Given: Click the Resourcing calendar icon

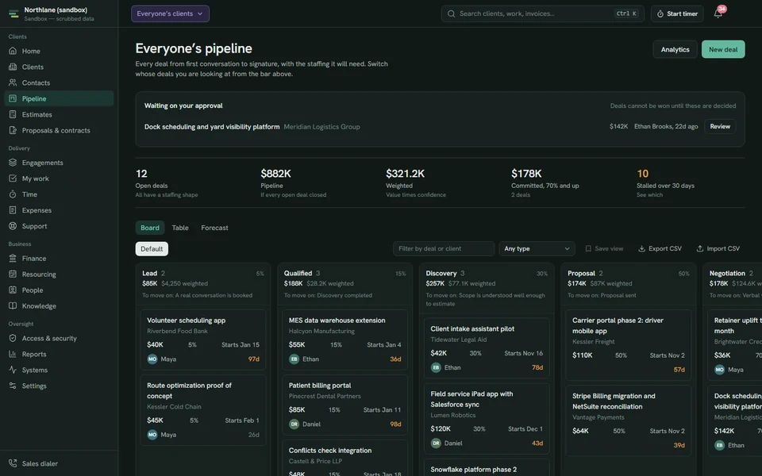Looking at the screenshot, I should pyautogui.click(x=13, y=274).
